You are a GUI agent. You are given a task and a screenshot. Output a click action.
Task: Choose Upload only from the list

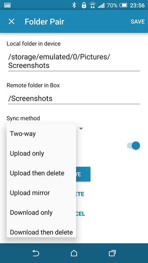(41, 154)
